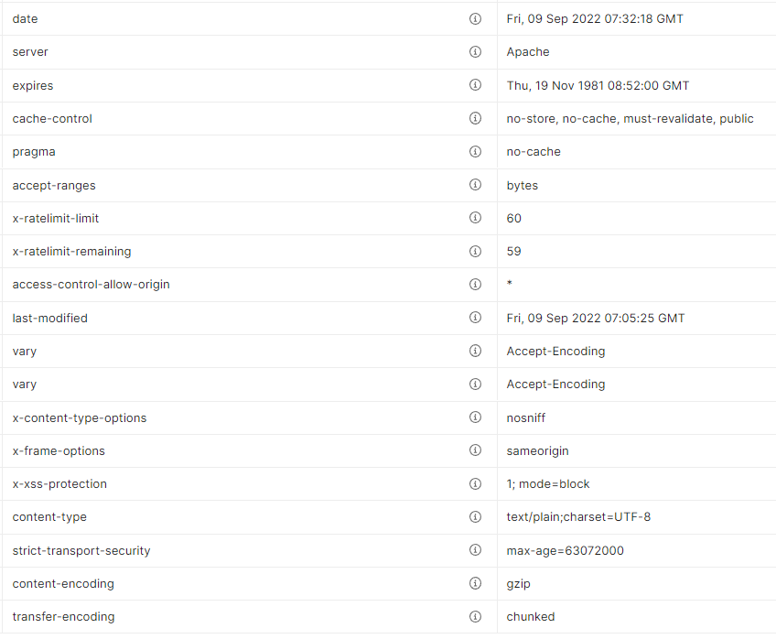Show info for the content-type header
This screenshot has height=639, width=776.
point(475,517)
